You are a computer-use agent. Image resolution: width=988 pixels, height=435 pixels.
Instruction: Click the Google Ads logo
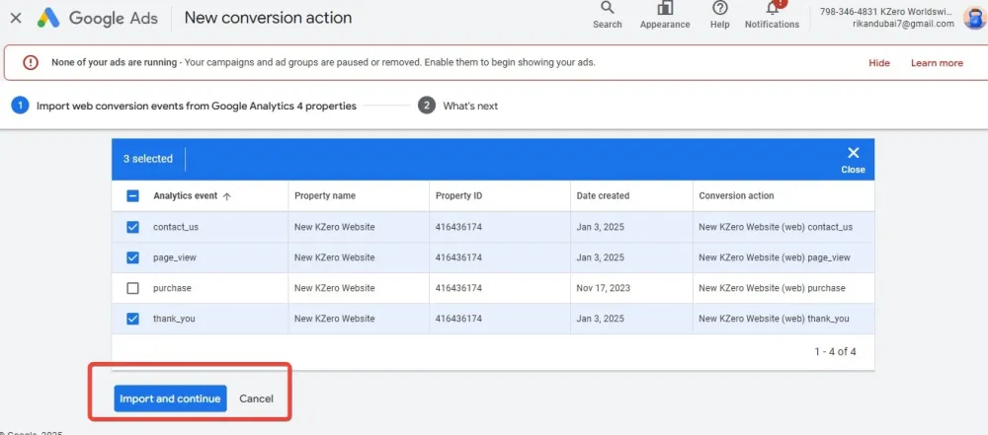[x=97, y=18]
